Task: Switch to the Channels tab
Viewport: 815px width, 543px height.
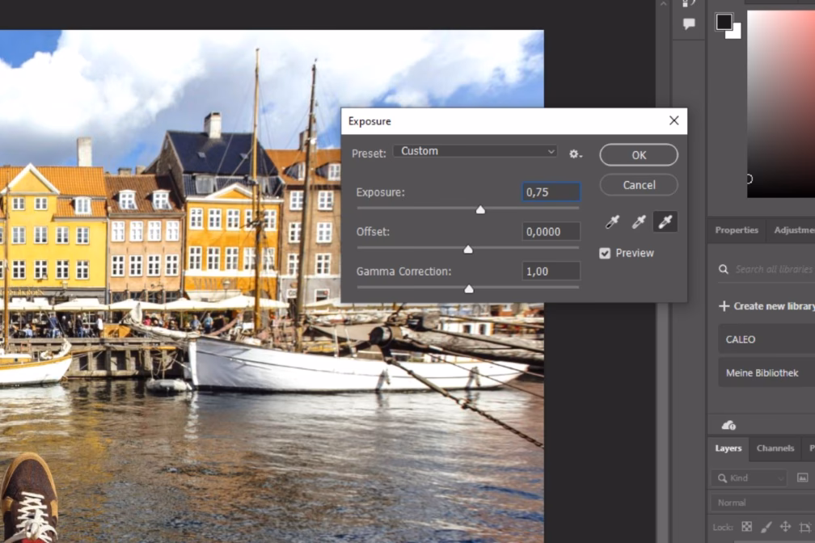Action: coord(775,448)
